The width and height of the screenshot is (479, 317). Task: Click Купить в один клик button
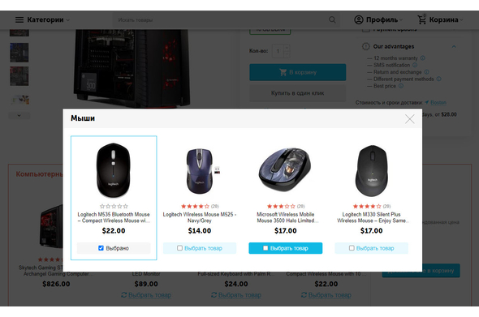pyautogui.click(x=297, y=93)
